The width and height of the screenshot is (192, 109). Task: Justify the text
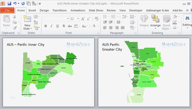(123, 28)
